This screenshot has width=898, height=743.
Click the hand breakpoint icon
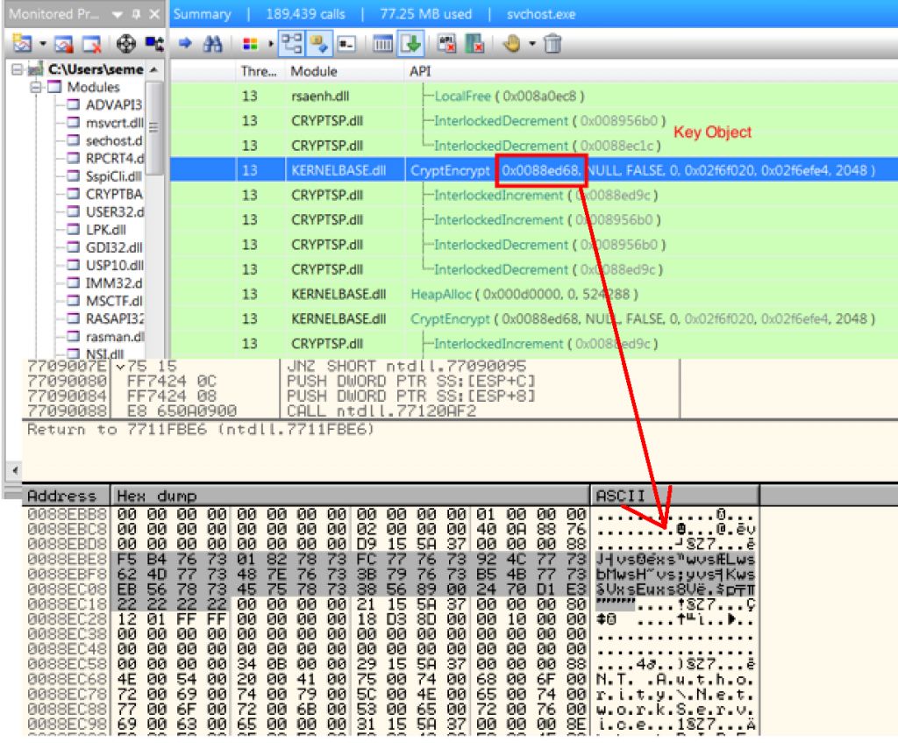(511, 43)
